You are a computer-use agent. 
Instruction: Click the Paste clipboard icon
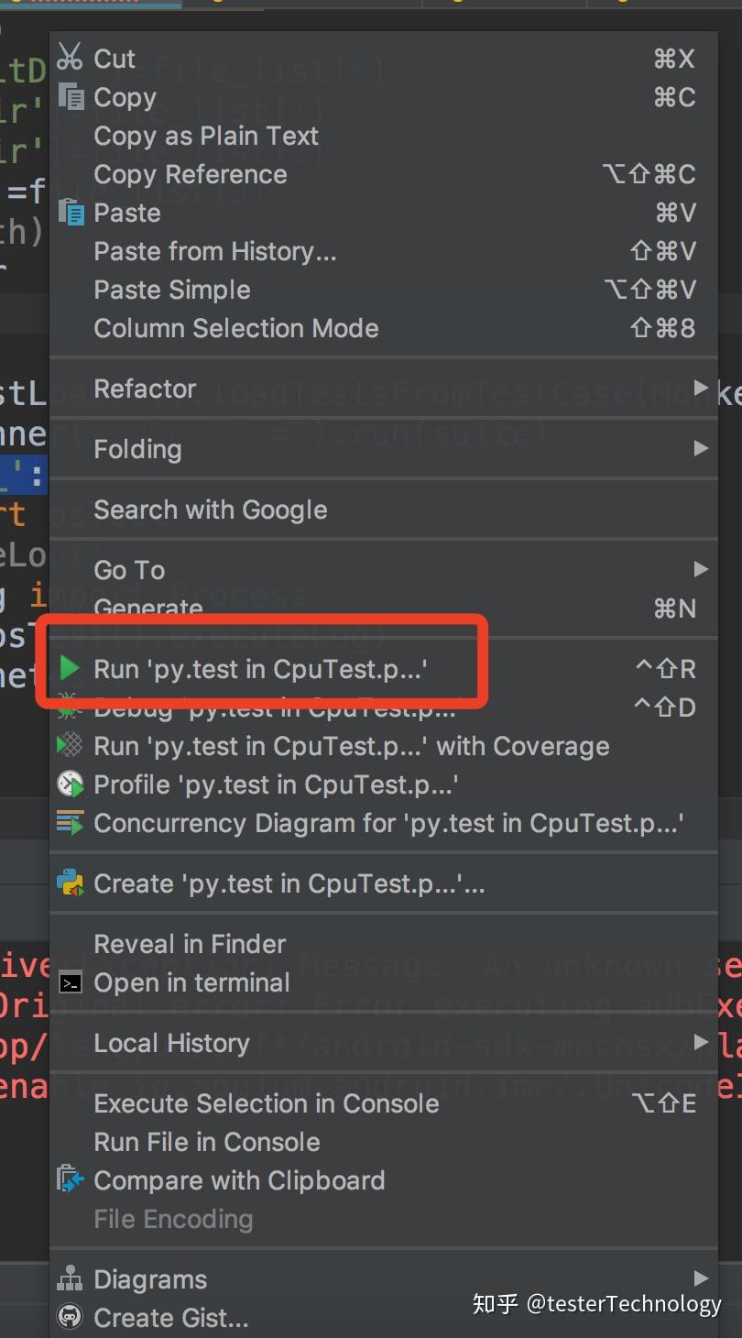click(71, 212)
